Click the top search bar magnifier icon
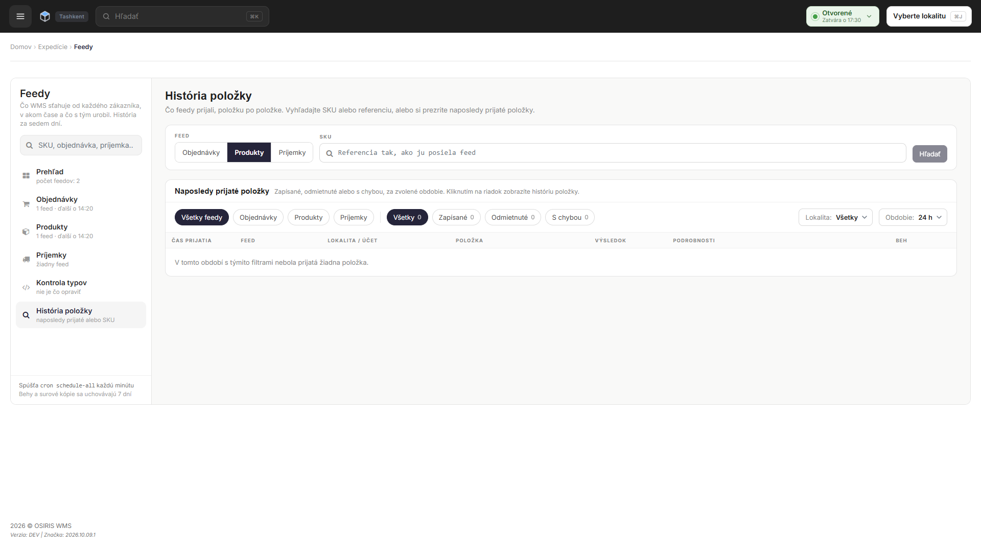 click(106, 16)
